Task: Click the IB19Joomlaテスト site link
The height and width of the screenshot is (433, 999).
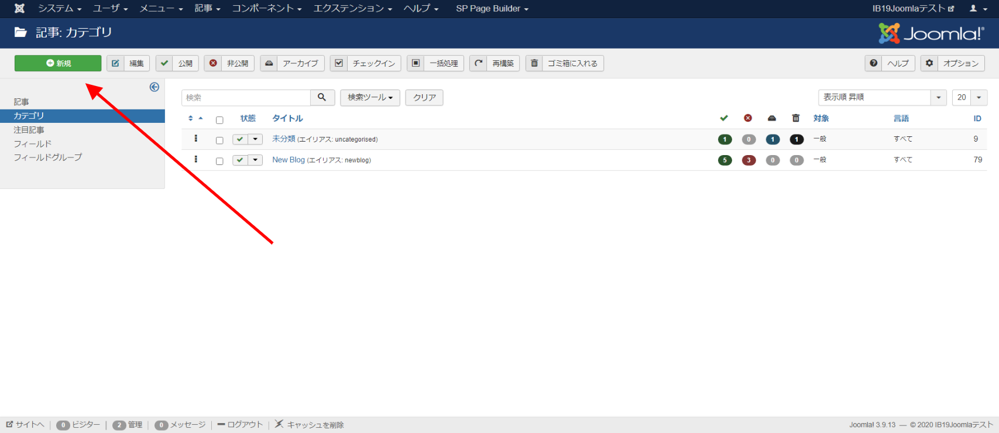Action: tap(913, 8)
